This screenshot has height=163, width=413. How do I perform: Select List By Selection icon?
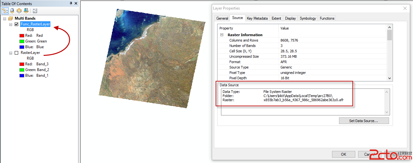pyautogui.click(x=26, y=10)
